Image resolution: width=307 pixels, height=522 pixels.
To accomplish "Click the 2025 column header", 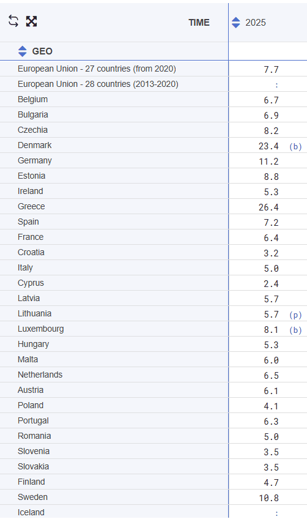I will click(x=256, y=23).
